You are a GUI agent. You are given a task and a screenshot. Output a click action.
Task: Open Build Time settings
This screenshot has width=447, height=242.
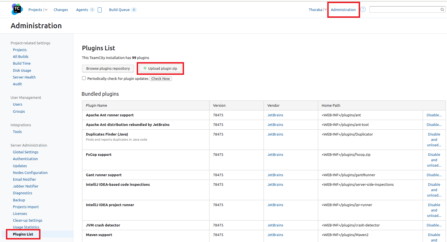point(22,63)
